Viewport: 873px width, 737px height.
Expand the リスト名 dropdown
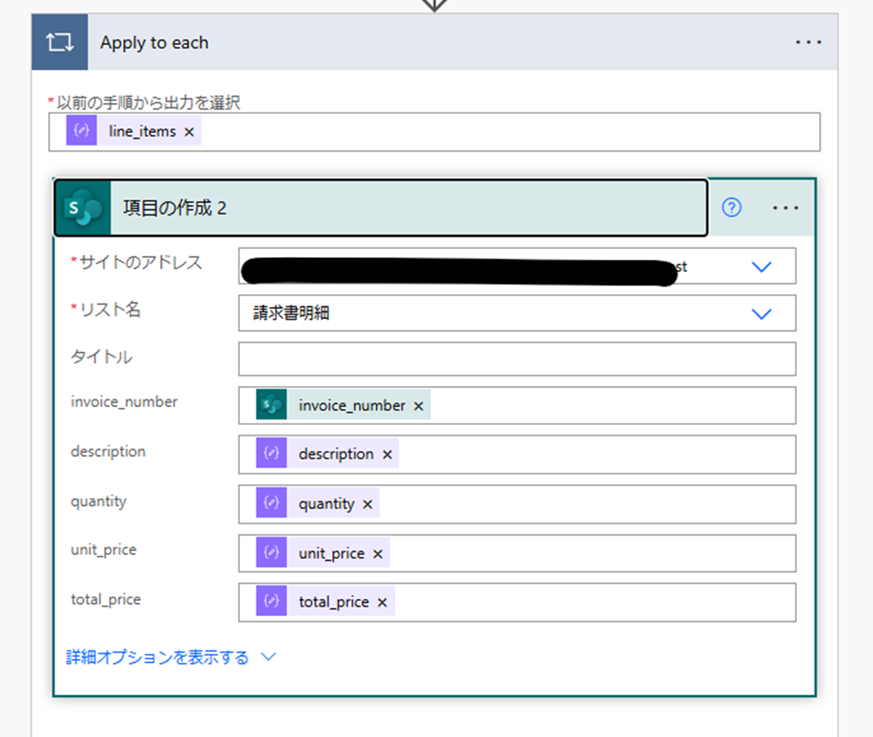pyautogui.click(x=761, y=313)
